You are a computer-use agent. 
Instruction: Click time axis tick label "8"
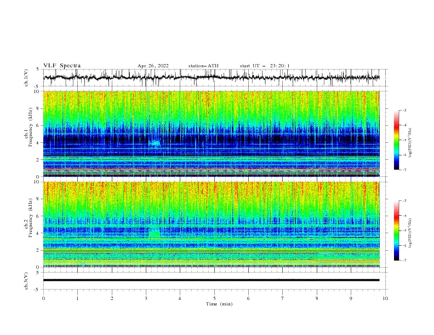(x=317, y=298)
